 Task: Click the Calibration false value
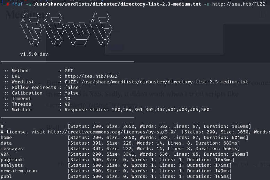pos(72,93)
